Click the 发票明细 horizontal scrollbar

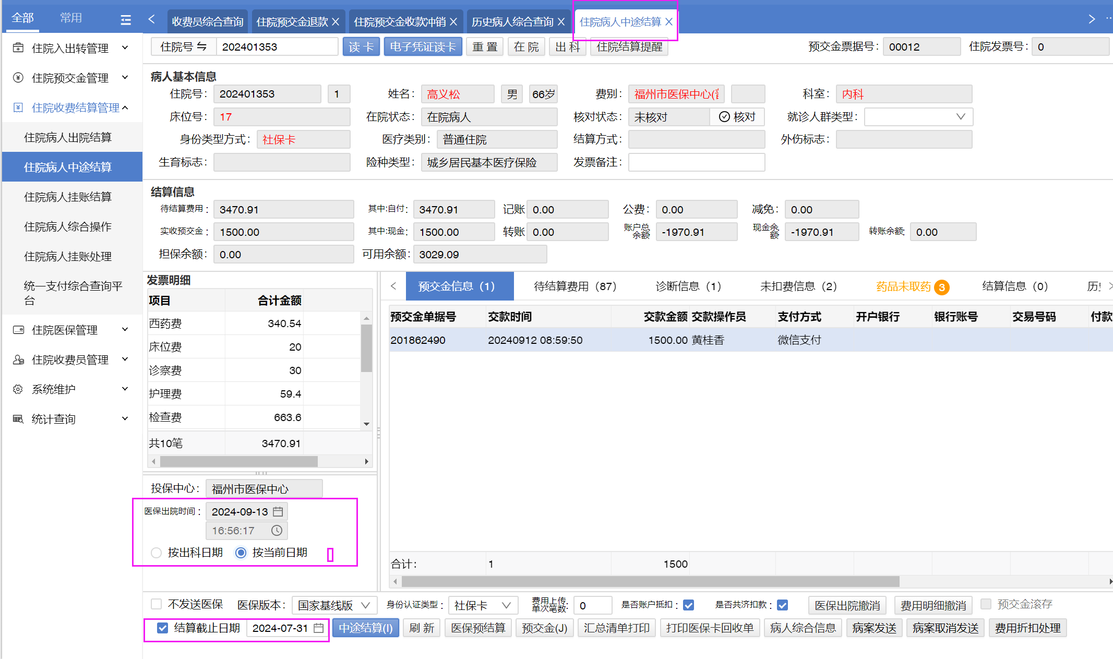click(x=238, y=462)
